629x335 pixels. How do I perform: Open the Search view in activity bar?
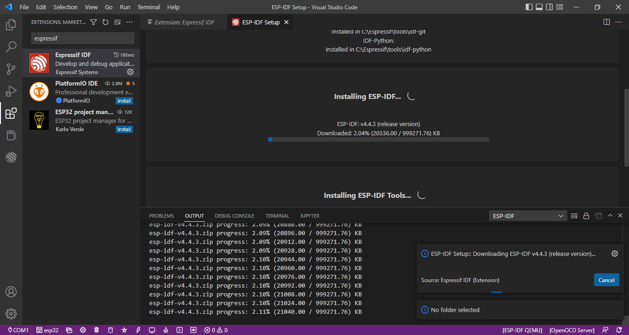pos(11,47)
